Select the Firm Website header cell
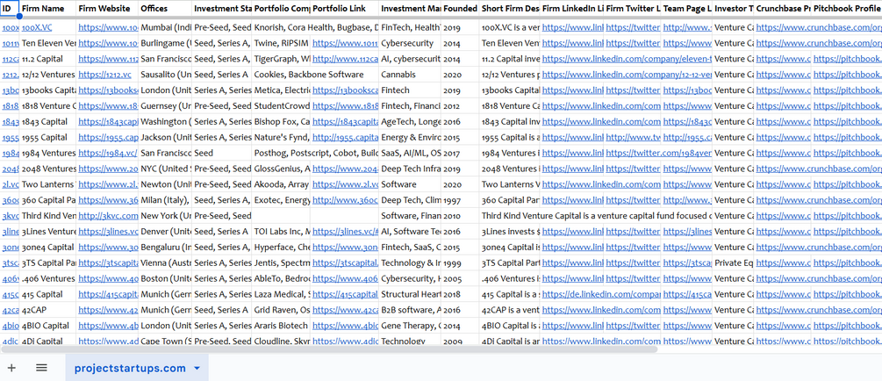This screenshot has width=882, height=381. [107, 9]
